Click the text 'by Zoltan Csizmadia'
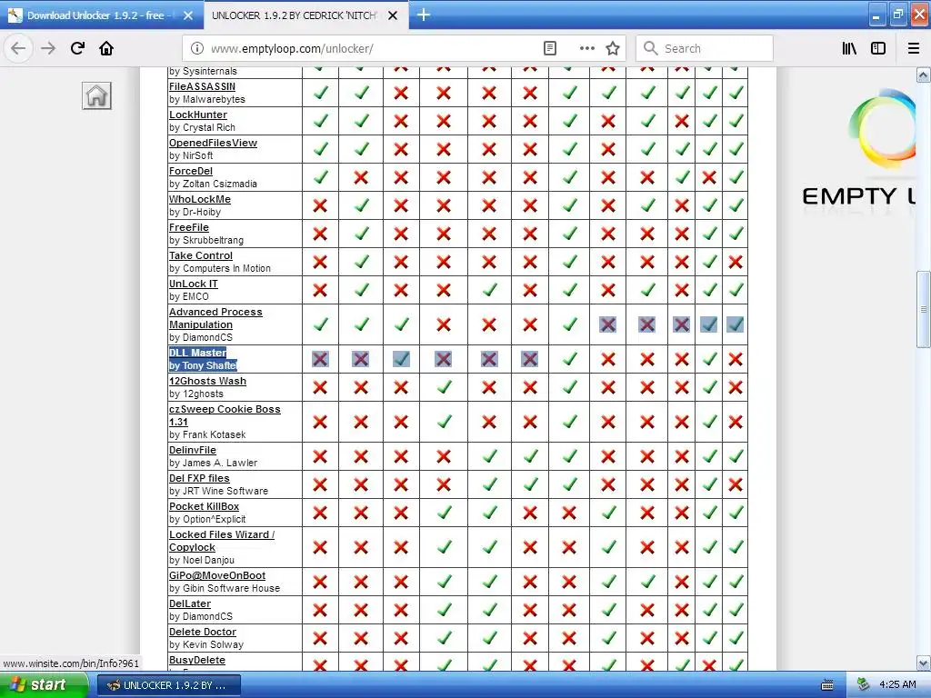This screenshot has height=698, width=931. coord(213,184)
